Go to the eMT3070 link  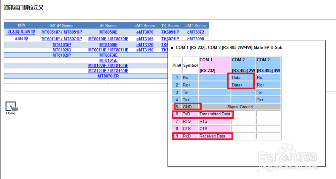click(x=145, y=32)
